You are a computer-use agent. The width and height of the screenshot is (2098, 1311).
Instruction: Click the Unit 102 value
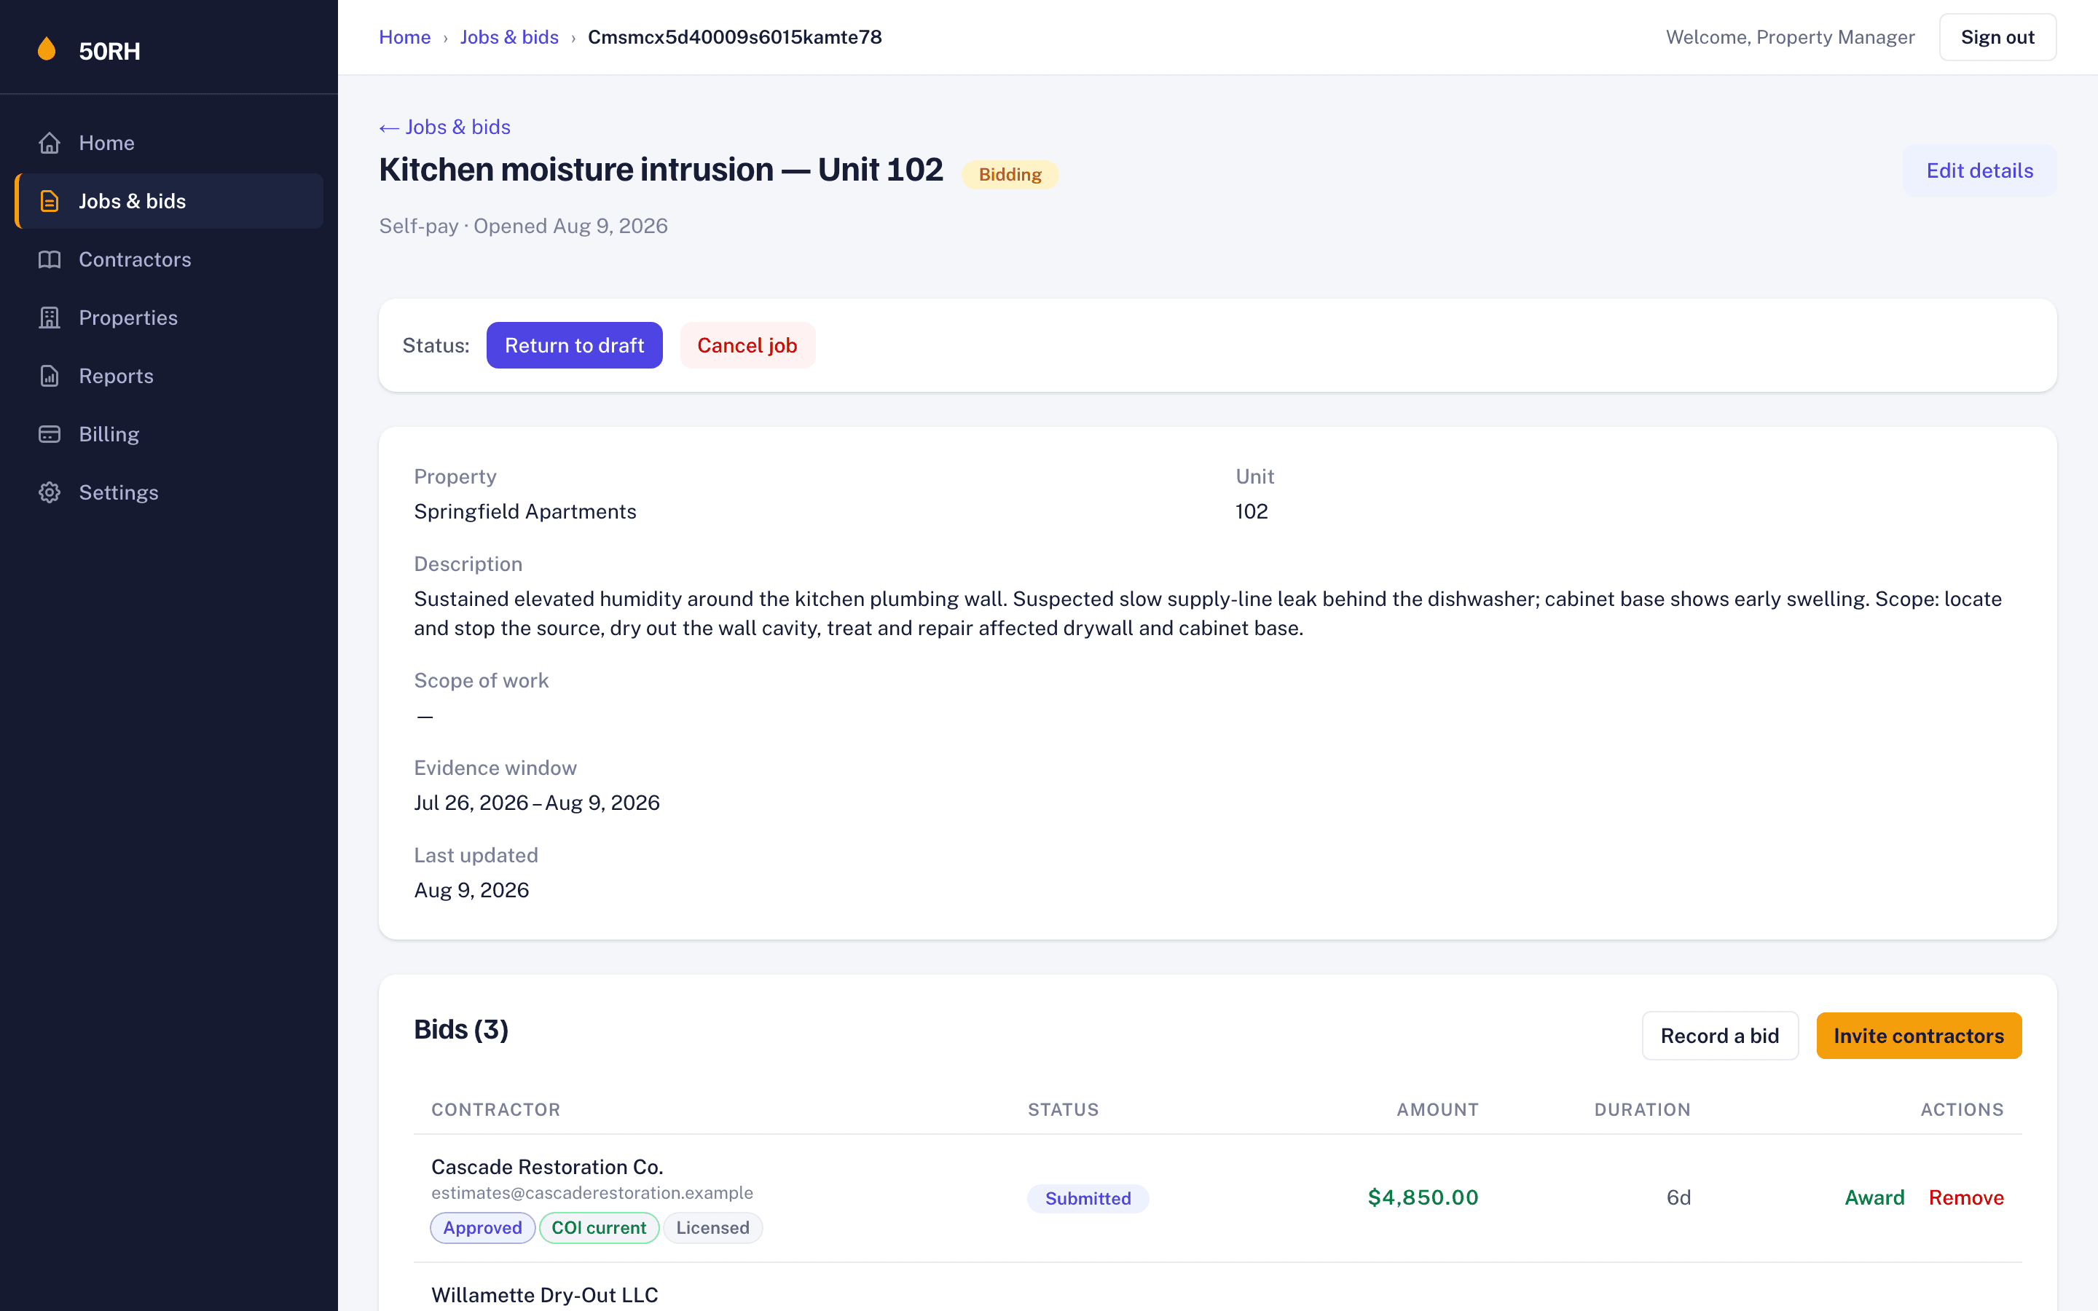click(x=1251, y=511)
